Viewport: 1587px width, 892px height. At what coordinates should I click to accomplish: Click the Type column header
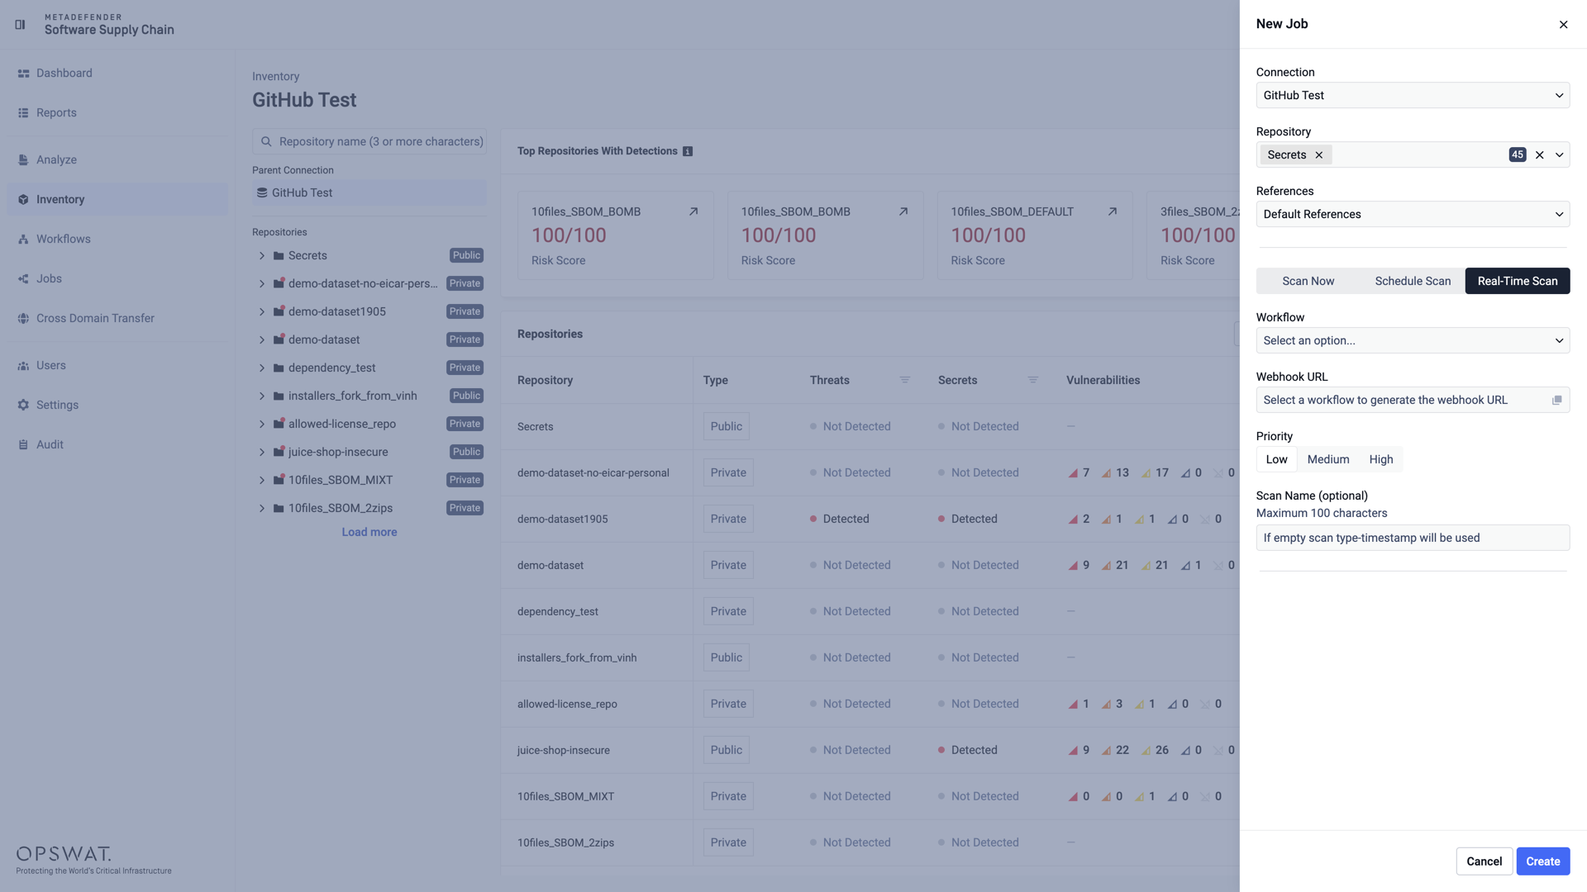pos(716,380)
